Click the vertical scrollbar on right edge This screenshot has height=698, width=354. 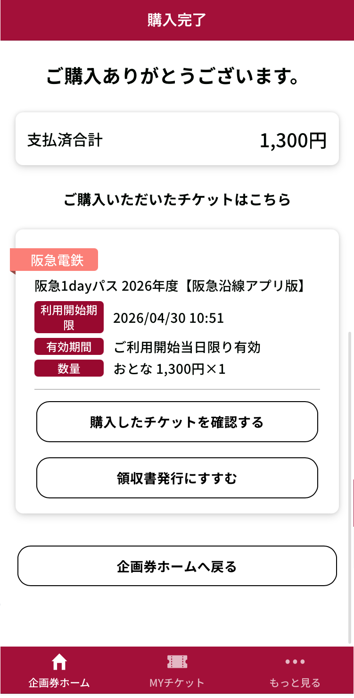tap(349, 486)
